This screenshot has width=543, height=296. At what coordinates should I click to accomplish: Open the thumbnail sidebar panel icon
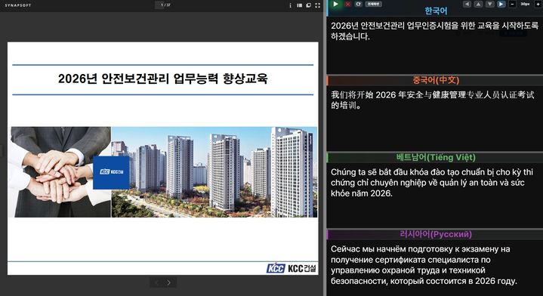(299, 5)
